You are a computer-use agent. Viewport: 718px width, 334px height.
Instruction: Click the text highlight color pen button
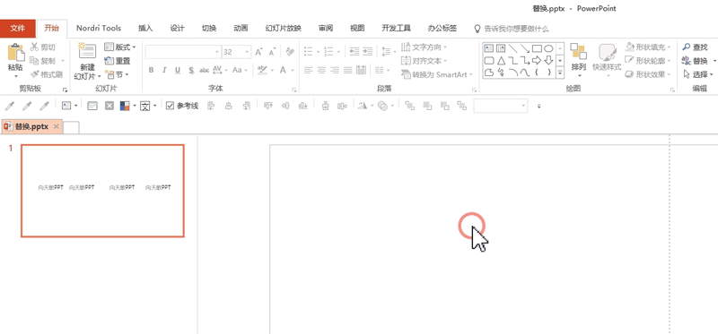262,70
